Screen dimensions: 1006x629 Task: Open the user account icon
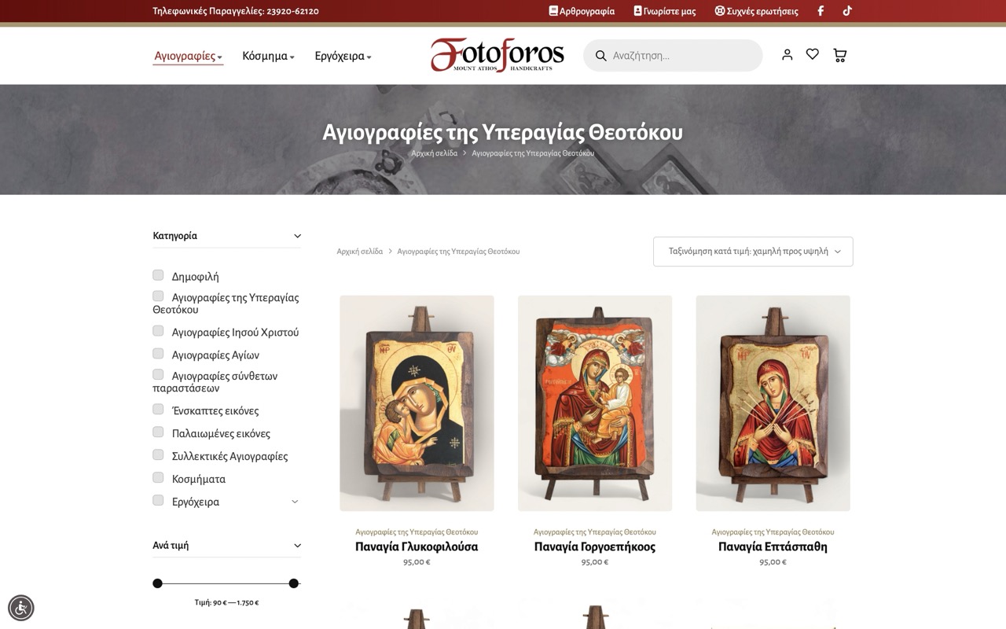point(787,54)
